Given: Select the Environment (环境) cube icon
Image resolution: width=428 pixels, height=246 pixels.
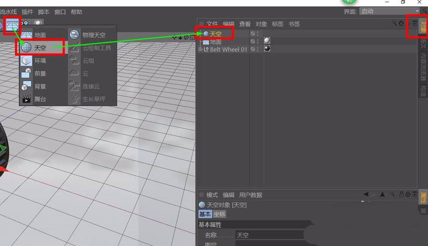Looking at the screenshot, I should (x=27, y=61).
